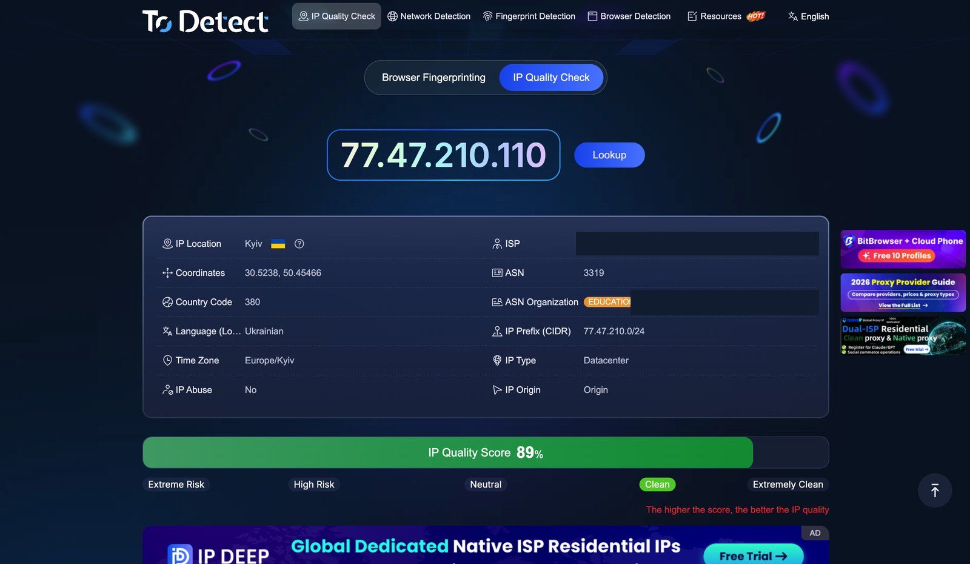
Task: Click the Language translate icon
Action: pos(167,331)
